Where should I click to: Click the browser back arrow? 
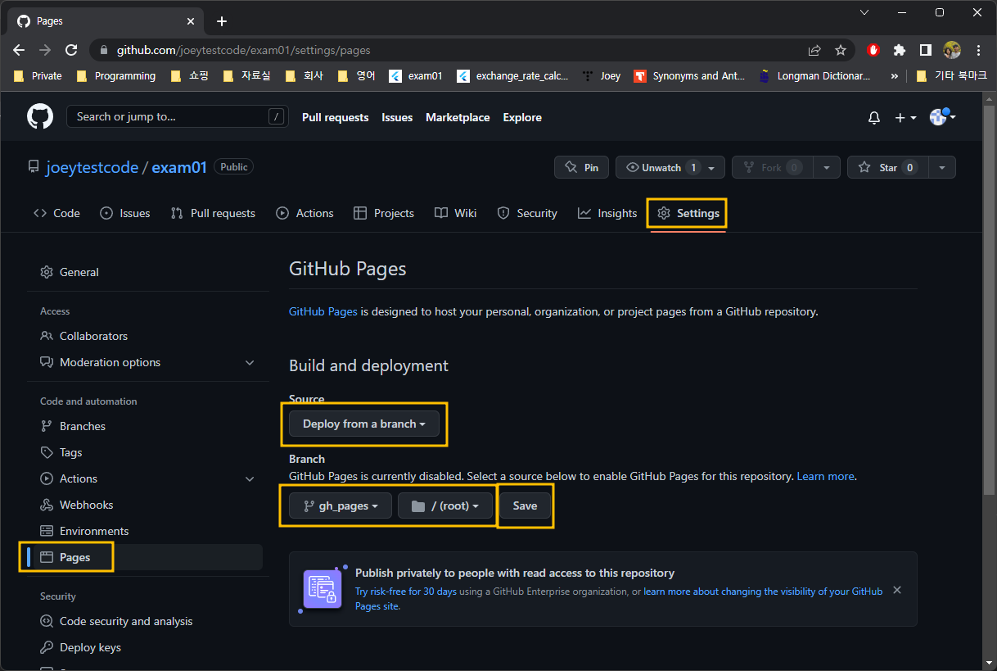point(19,50)
